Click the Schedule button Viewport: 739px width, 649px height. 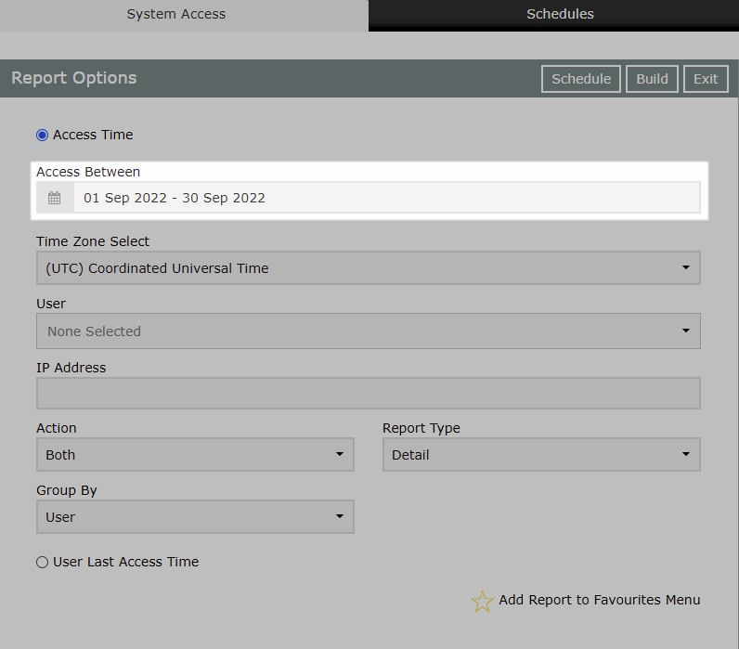coord(580,79)
